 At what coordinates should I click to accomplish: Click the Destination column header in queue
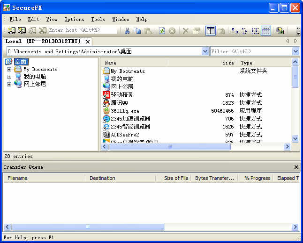(x=102, y=178)
